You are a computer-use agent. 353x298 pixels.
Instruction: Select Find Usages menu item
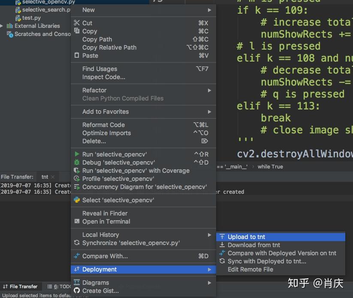(143, 69)
